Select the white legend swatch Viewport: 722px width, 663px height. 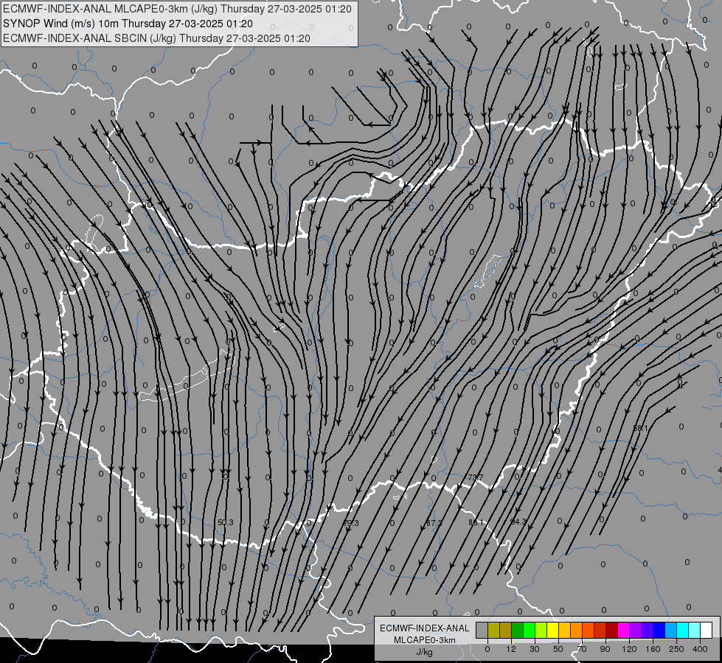click(x=707, y=631)
